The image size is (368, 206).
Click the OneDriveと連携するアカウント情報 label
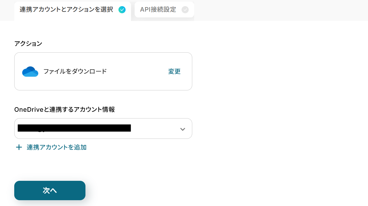pos(64,109)
